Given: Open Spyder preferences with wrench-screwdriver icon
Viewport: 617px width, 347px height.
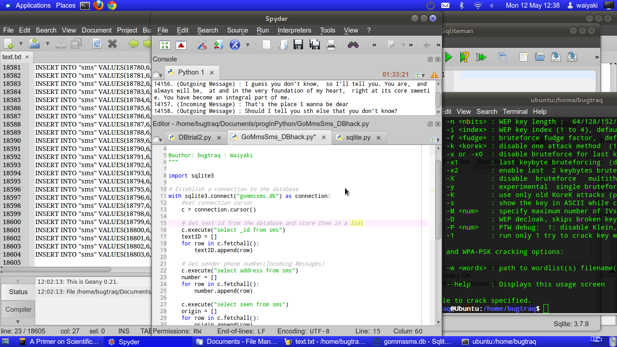Looking at the screenshot, I should [x=202, y=45].
